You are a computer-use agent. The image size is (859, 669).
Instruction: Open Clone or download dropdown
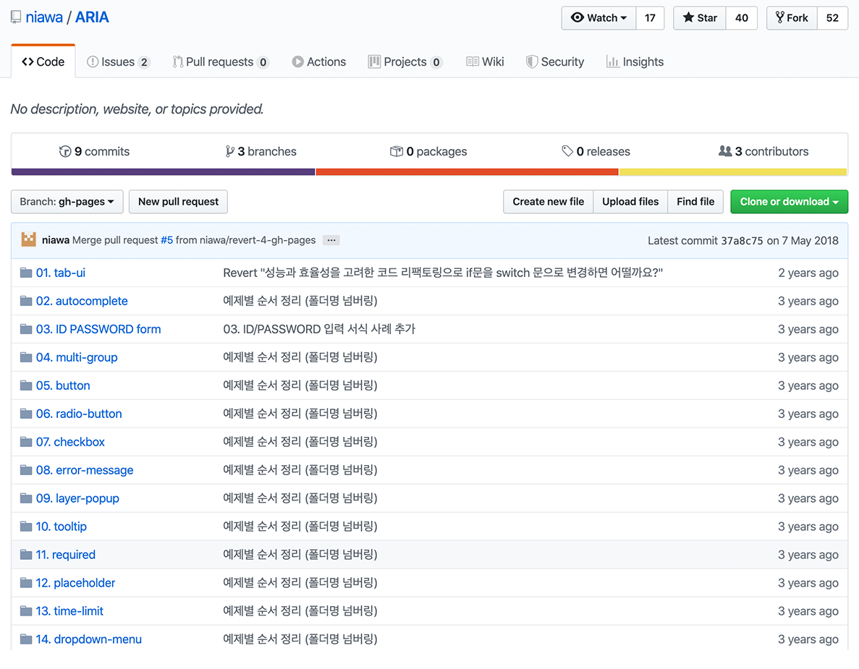click(789, 202)
